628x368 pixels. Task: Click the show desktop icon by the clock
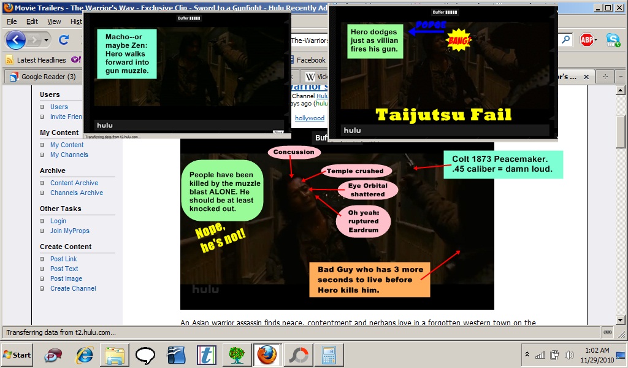tap(621, 355)
